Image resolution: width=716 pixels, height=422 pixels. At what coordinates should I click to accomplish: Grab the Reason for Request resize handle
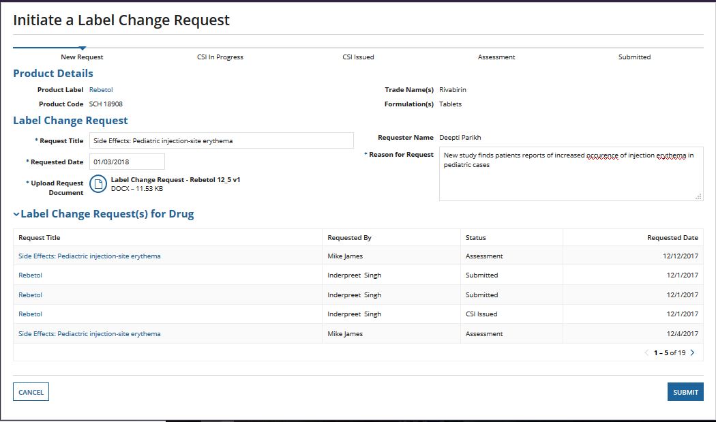click(x=698, y=196)
